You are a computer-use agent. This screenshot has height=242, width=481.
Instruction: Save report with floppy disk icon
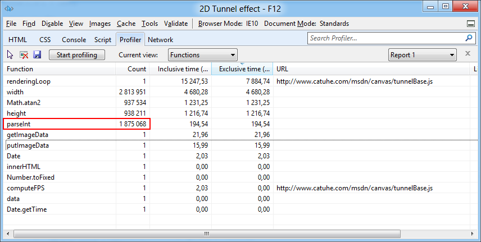pyautogui.click(x=37, y=55)
